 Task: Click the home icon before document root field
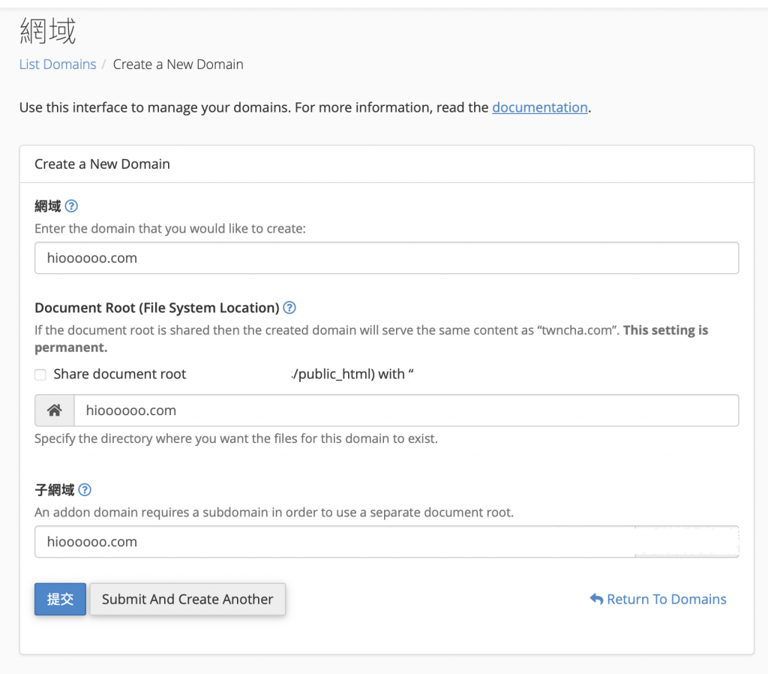54,411
